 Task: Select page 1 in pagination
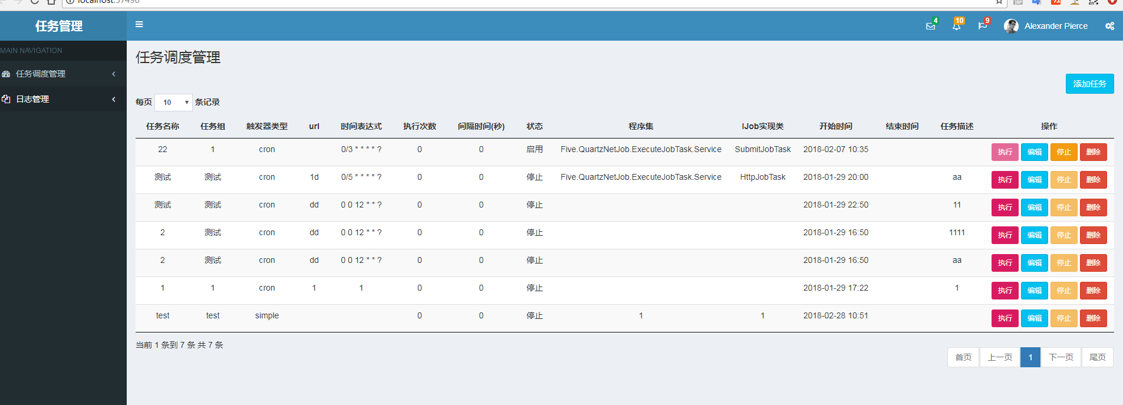(x=1030, y=357)
